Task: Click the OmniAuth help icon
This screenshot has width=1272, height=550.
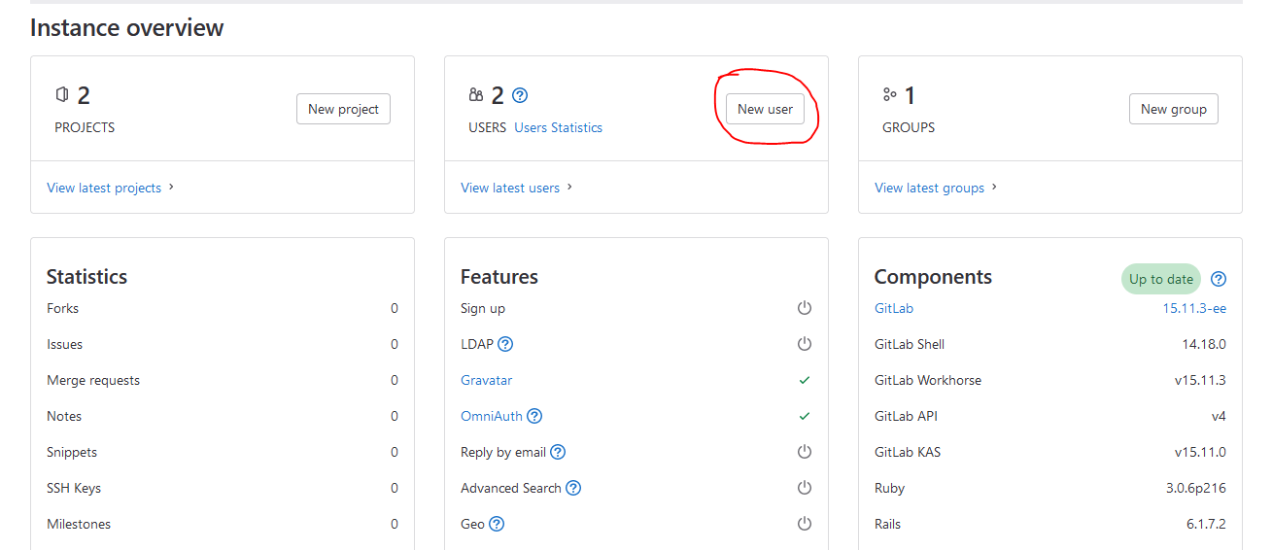Action: [x=534, y=416]
